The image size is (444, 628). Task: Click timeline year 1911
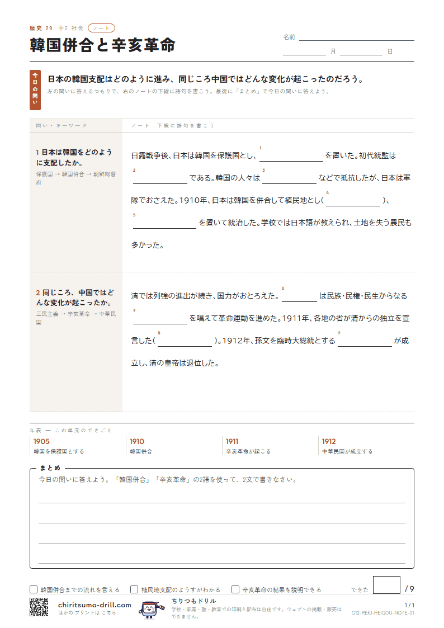pyautogui.click(x=232, y=441)
